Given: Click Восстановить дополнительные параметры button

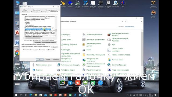Looking at the screenshot, I should (45, 42).
